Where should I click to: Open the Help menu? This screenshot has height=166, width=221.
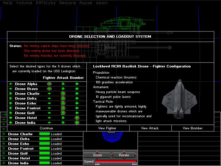click(x=8, y=3)
